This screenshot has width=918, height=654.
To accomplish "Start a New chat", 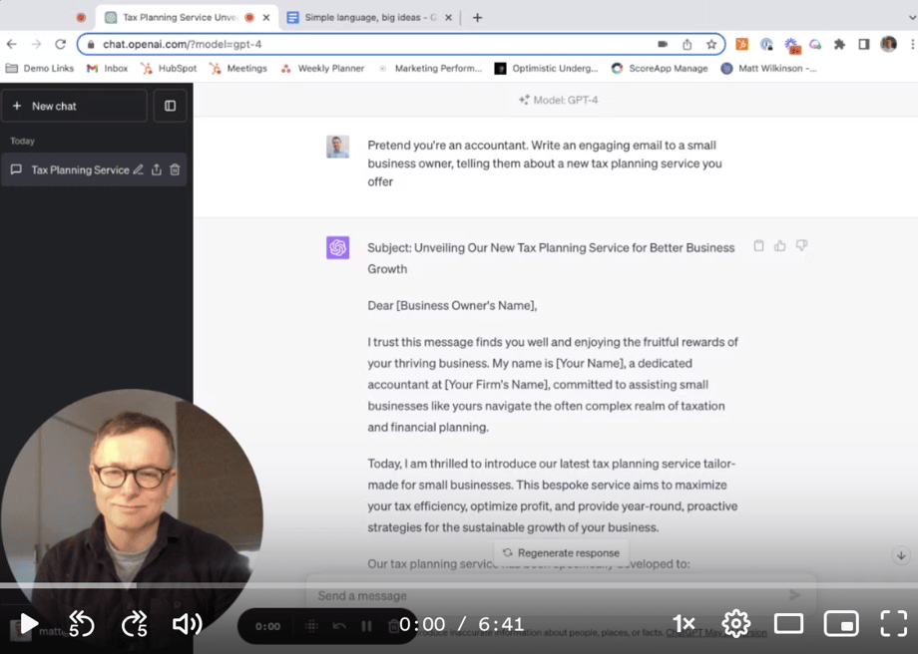I will pyautogui.click(x=74, y=106).
